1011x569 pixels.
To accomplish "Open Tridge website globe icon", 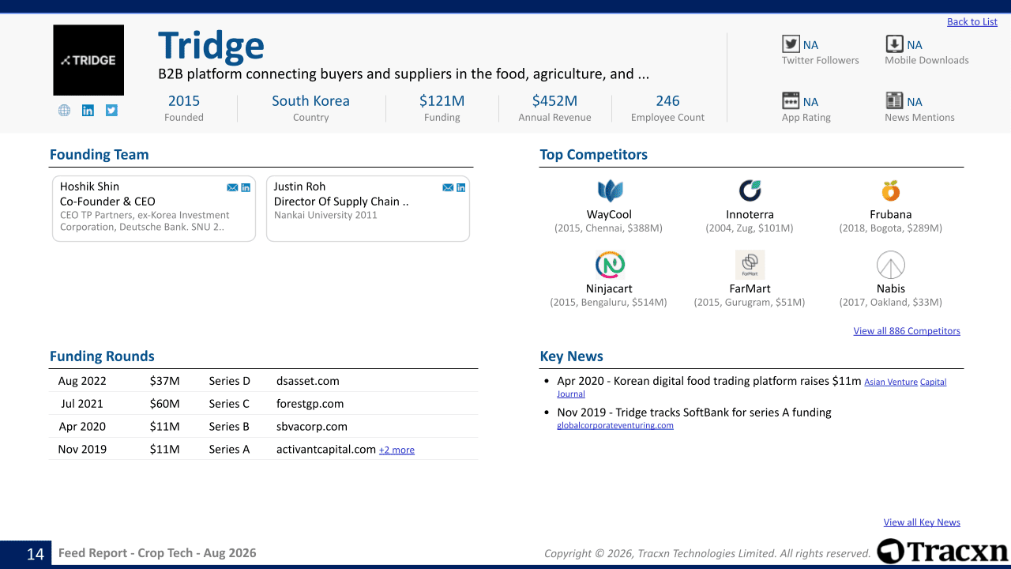I will [x=64, y=111].
